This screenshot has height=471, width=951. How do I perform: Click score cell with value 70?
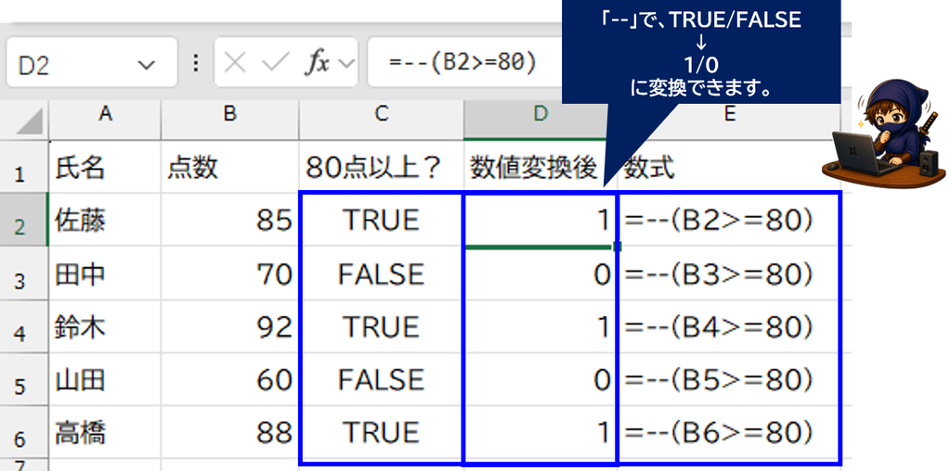pyautogui.click(x=230, y=274)
